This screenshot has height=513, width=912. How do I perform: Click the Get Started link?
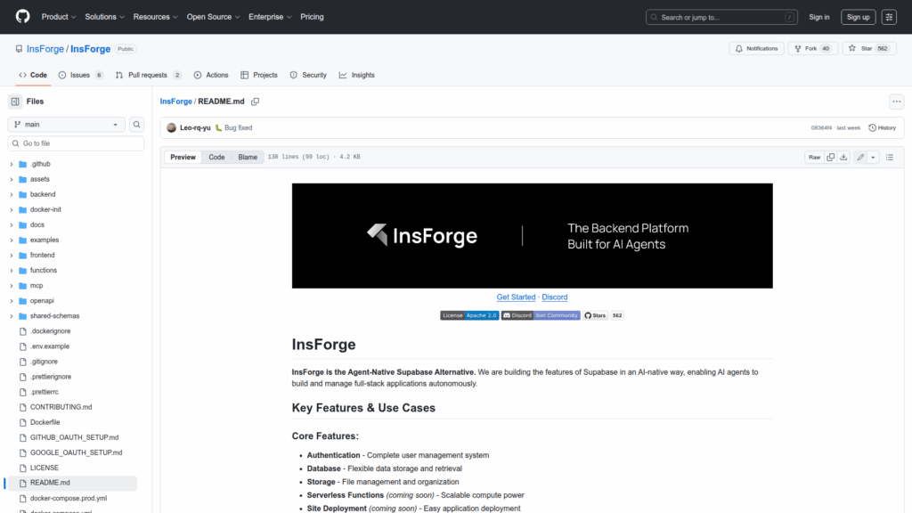tap(516, 297)
